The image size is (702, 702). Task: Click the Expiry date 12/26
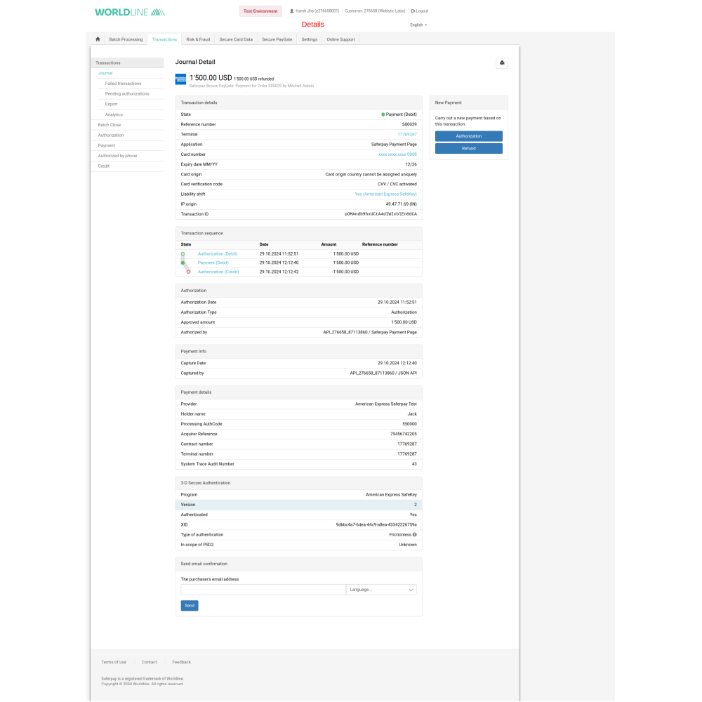(x=411, y=164)
